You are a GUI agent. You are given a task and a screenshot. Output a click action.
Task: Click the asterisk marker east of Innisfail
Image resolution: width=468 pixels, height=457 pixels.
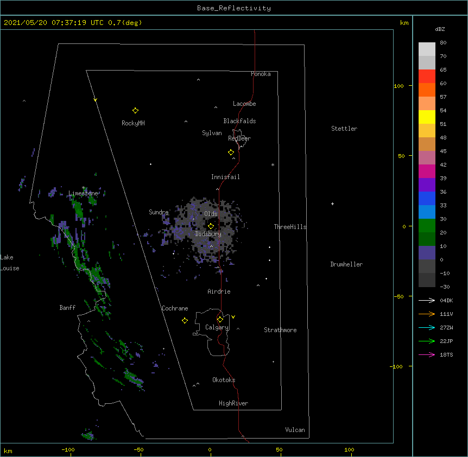[273, 164]
